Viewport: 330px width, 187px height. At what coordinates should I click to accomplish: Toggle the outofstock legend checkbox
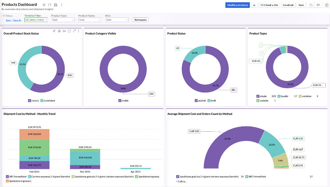tap(42, 100)
